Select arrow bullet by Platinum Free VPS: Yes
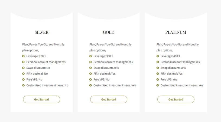The width and height of the screenshot is (221, 122). point(158,79)
